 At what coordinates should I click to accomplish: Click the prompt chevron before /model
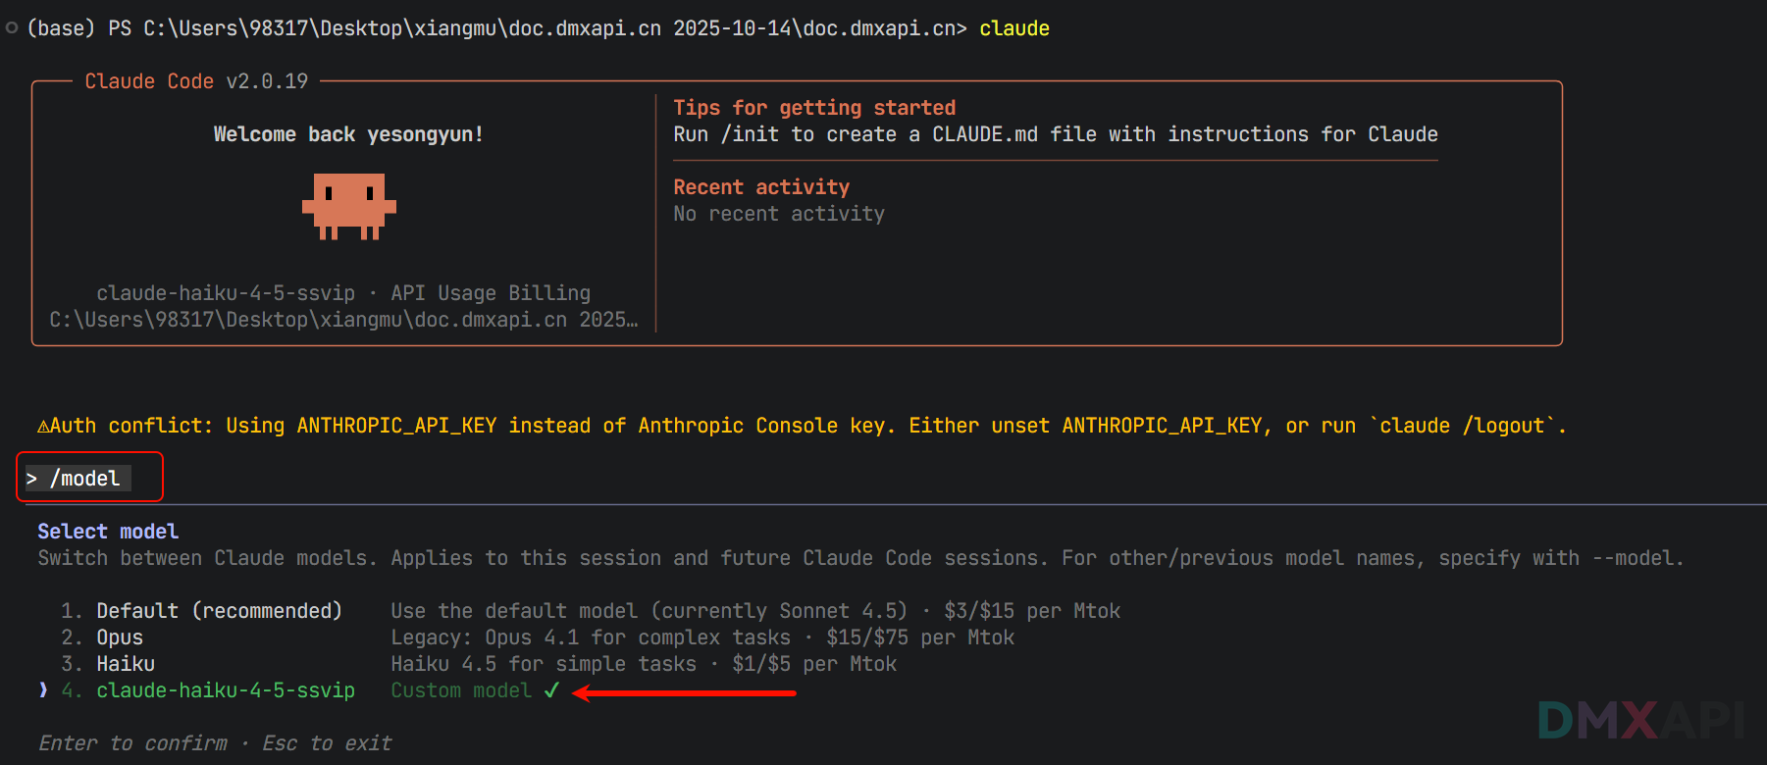tap(31, 479)
